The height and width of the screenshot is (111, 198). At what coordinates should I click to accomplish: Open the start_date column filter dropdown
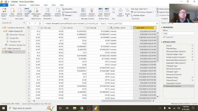pyautogui.click(x=155, y=28)
